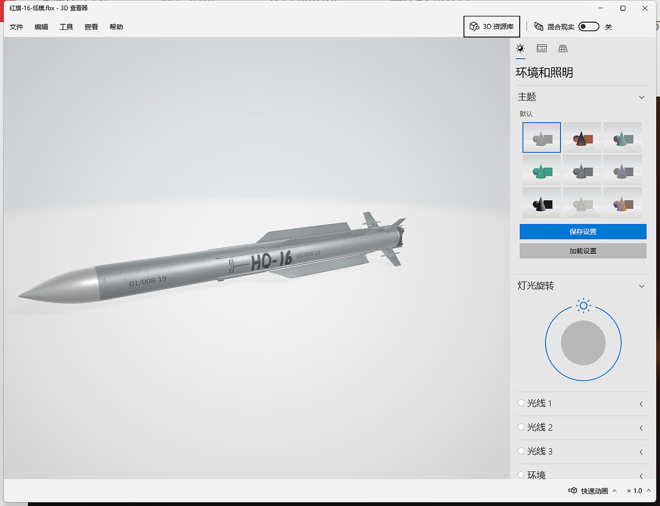Viewport: 660px width, 506px height.
Task: Click the gray center of the light rotation dial
Action: point(583,343)
